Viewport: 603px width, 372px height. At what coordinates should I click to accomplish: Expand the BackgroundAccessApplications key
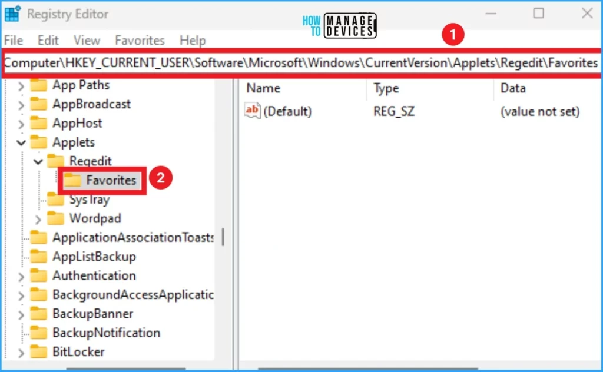(21, 295)
